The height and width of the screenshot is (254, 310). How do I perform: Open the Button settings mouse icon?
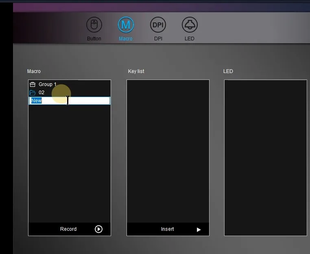pyautogui.click(x=94, y=25)
